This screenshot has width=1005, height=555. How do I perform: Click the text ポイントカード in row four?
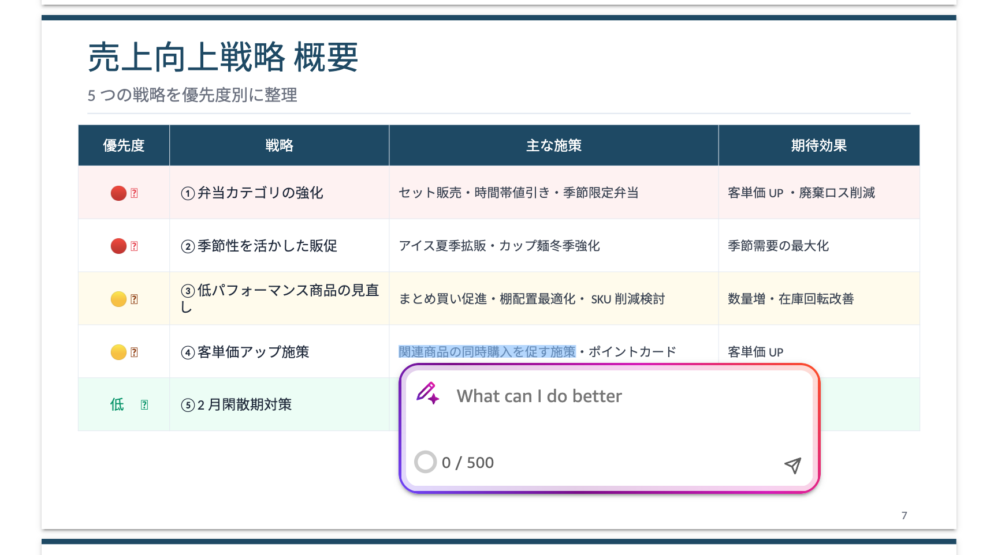(x=632, y=351)
